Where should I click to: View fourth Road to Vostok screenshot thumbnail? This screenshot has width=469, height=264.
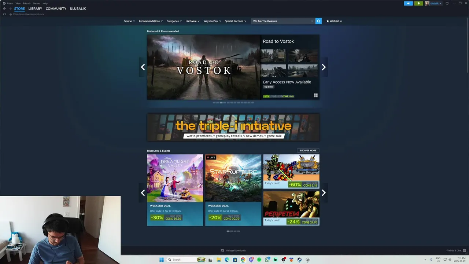coord(303,71)
